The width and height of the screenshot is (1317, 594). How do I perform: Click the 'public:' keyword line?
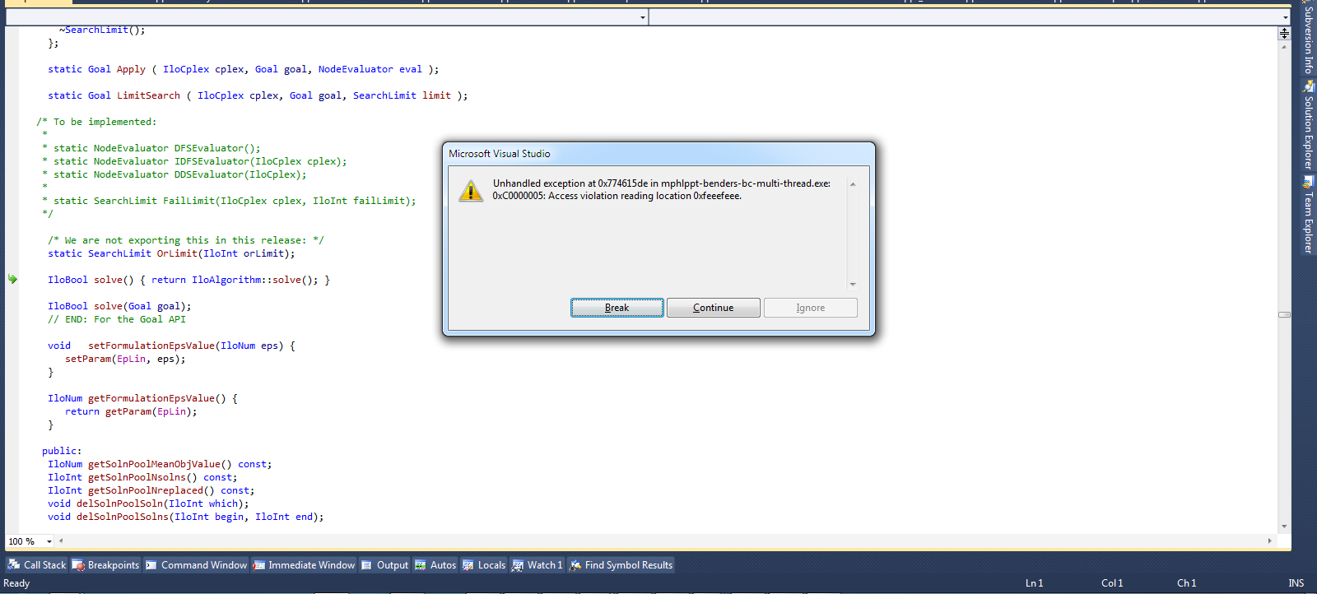coord(62,451)
